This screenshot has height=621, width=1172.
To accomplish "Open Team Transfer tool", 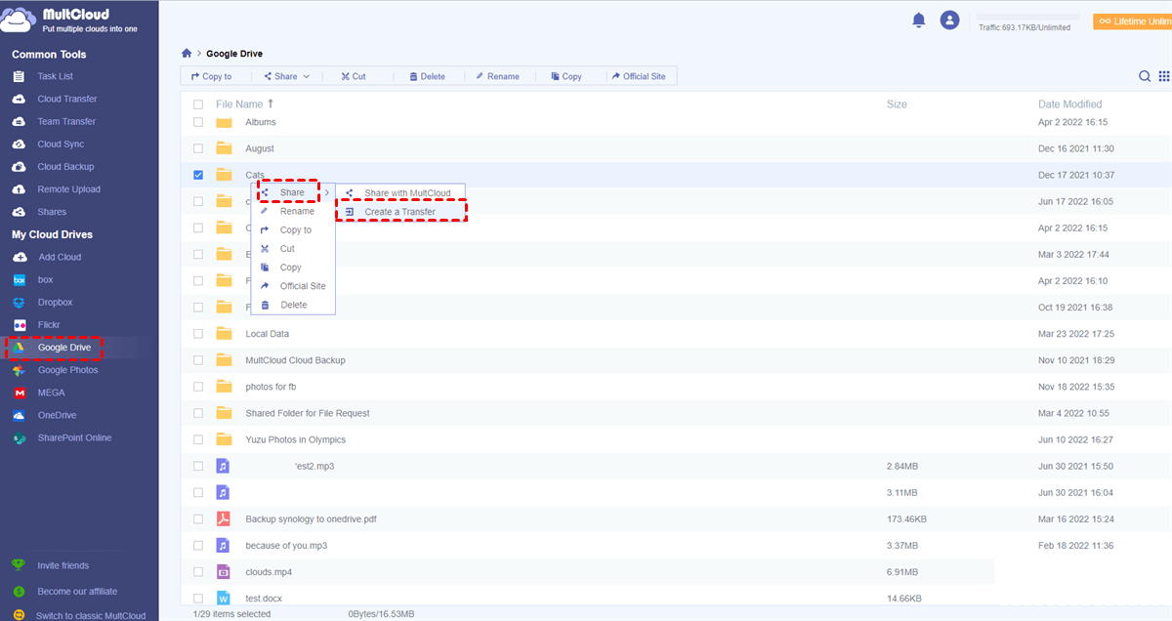I will pos(66,121).
